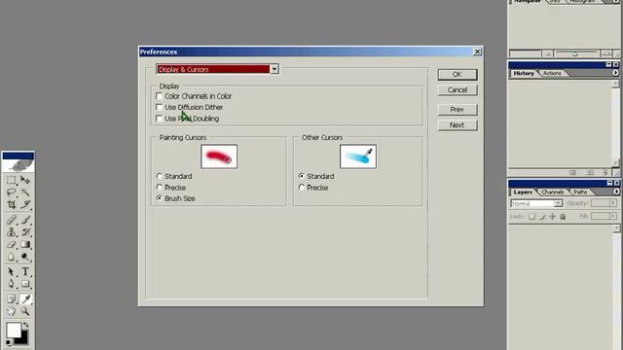Select the Clone Stamp tool

[11, 231]
